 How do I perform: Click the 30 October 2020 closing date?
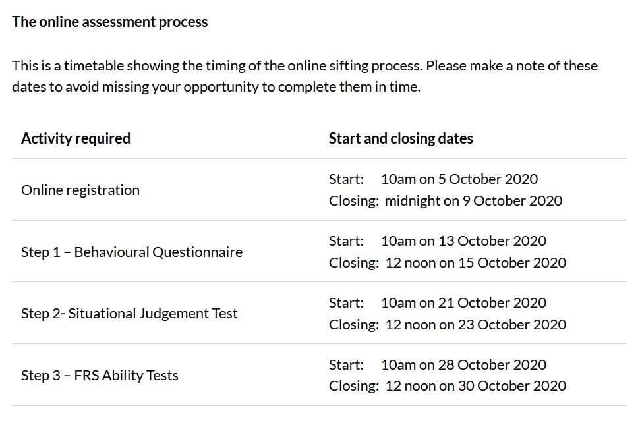(475, 386)
